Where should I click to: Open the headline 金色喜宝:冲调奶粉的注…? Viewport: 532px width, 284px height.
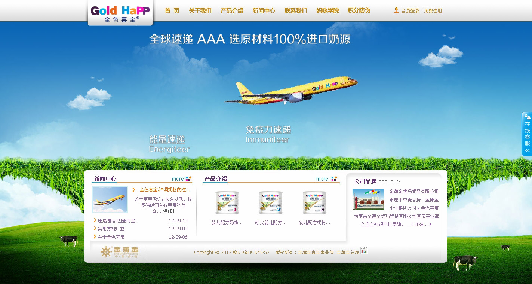tap(165, 190)
